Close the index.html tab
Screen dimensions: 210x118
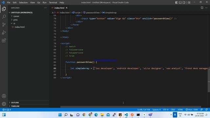tap(67, 8)
